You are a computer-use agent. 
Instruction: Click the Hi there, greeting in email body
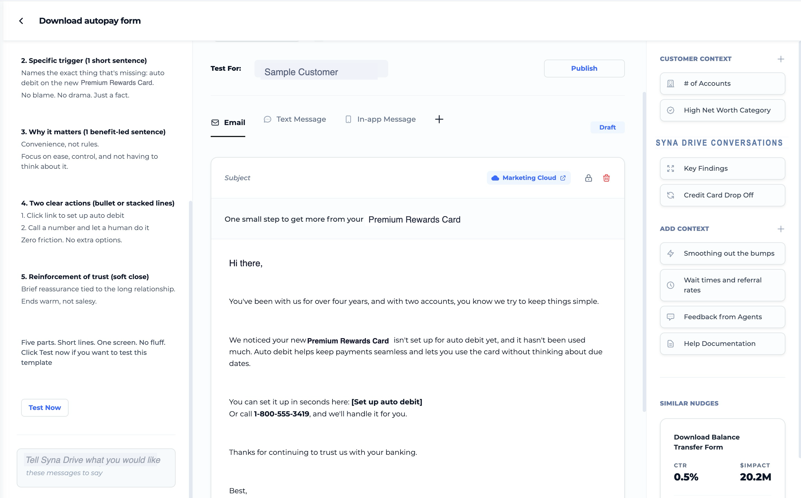pos(246,263)
